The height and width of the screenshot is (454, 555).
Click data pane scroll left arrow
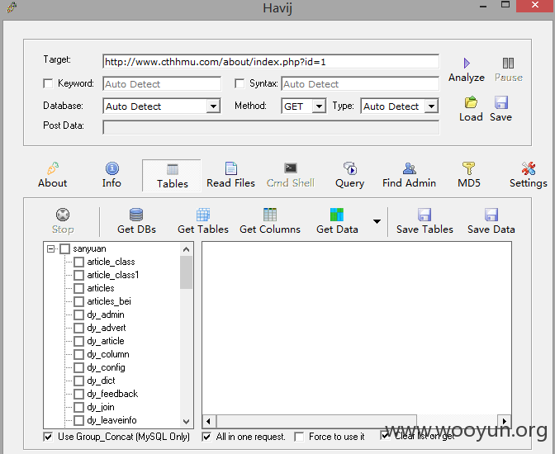click(x=208, y=421)
